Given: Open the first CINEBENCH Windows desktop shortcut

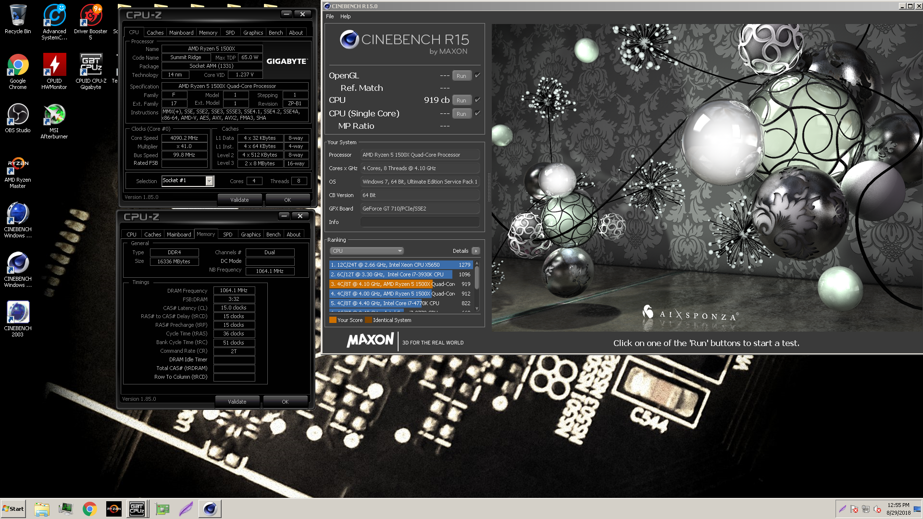Looking at the screenshot, I should 18,220.
